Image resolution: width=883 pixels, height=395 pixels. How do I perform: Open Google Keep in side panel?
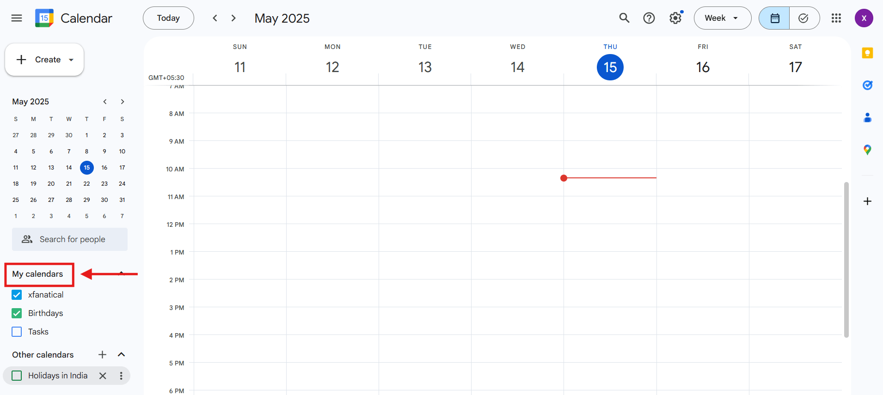tap(867, 53)
